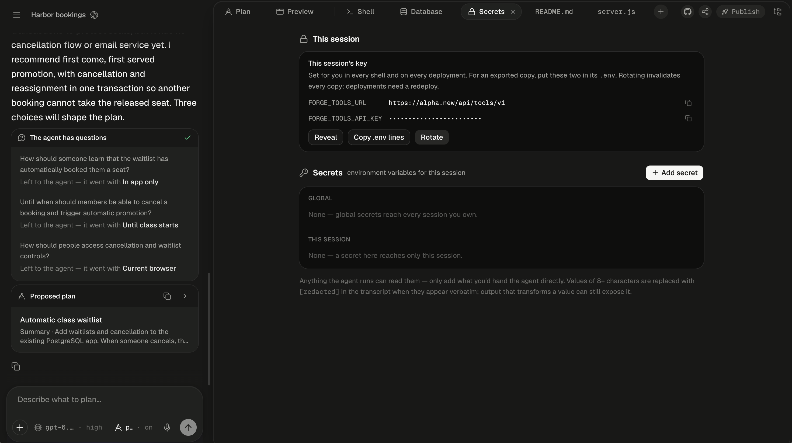Focus the 'Describe what to plan...' input
This screenshot has height=443, width=792.
click(105, 399)
